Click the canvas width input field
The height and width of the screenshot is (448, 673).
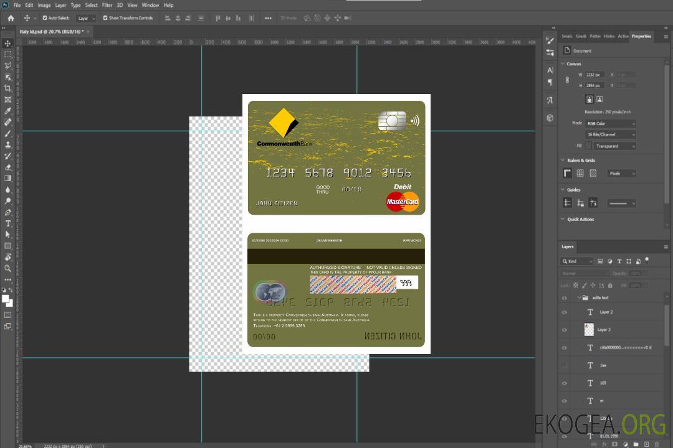594,75
